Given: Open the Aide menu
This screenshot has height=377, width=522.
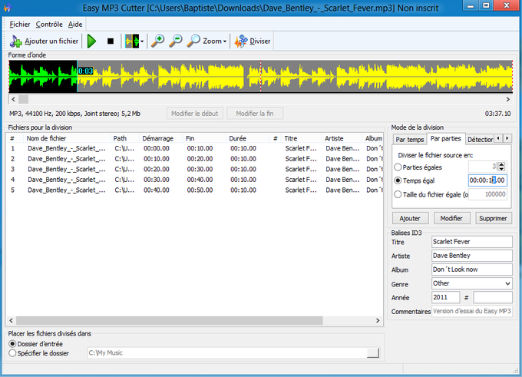Looking at the screenshot, I should tap(75, 25).
